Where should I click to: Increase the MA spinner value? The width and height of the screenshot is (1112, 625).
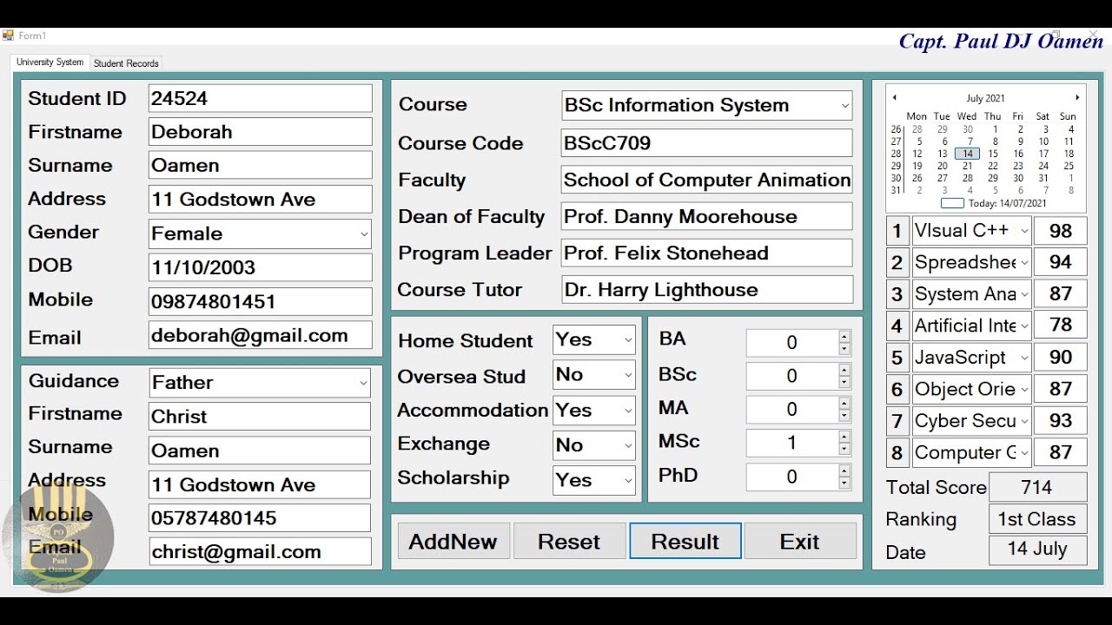844,404
